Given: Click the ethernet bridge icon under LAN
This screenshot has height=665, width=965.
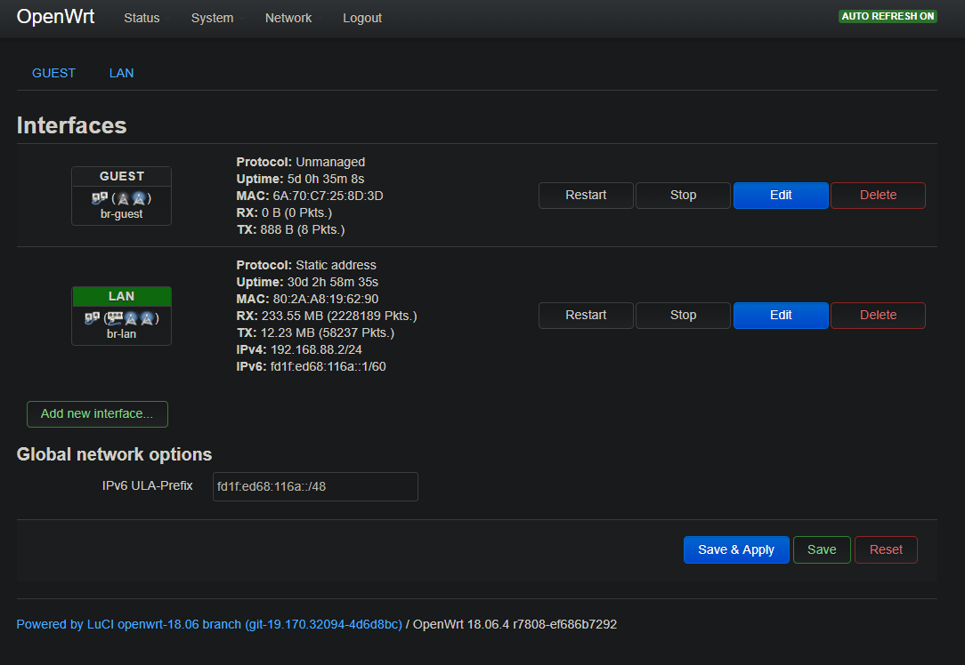Looking at the screenshot, I should [x=91, y=318].
